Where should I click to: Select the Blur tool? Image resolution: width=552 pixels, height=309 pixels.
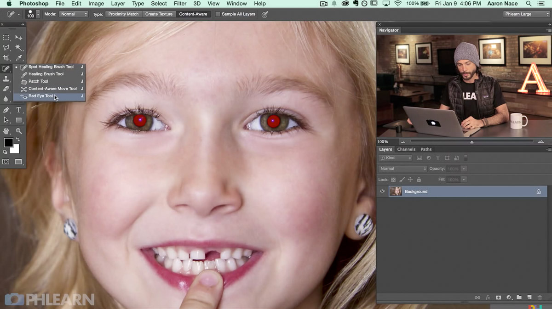pos(6,99)
